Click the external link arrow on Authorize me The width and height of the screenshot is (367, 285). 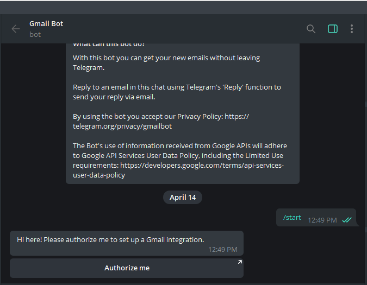(x=240, y=262)
